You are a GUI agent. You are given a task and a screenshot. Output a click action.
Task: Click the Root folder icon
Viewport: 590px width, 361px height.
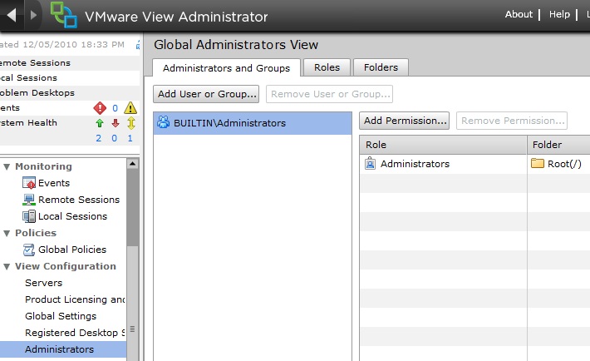pos(538,164)
